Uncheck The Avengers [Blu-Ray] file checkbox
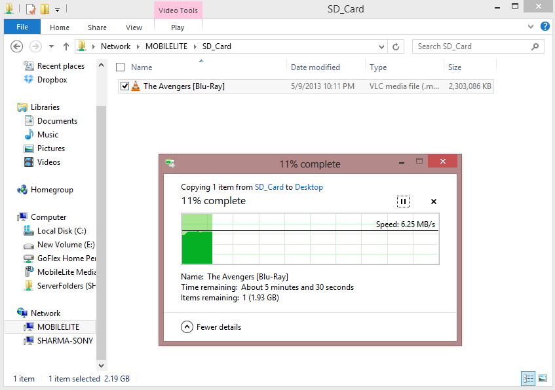 [x=124, y=86]
